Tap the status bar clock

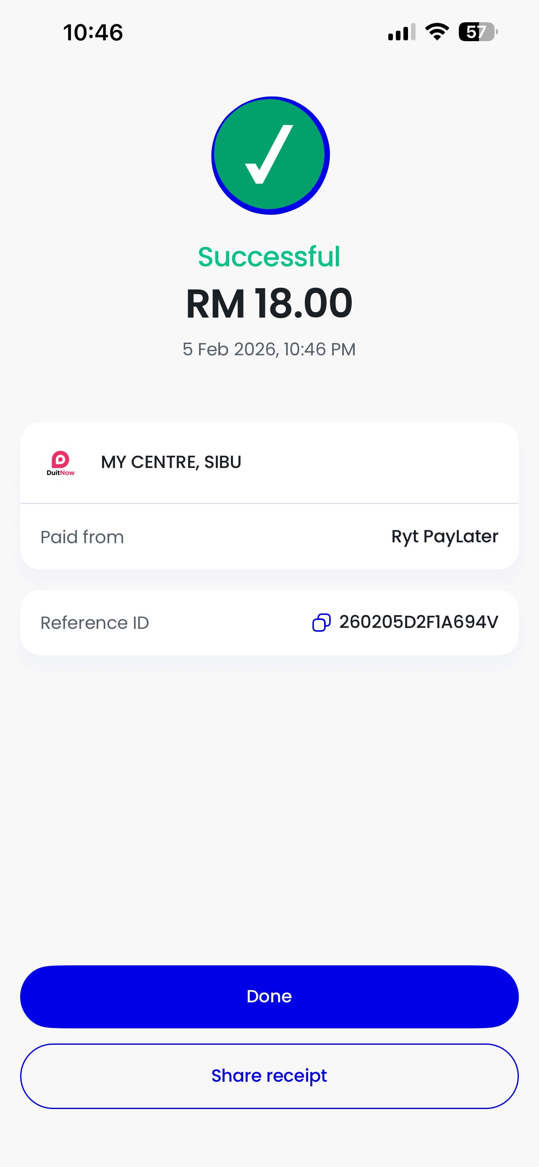[x=93, y=33]
